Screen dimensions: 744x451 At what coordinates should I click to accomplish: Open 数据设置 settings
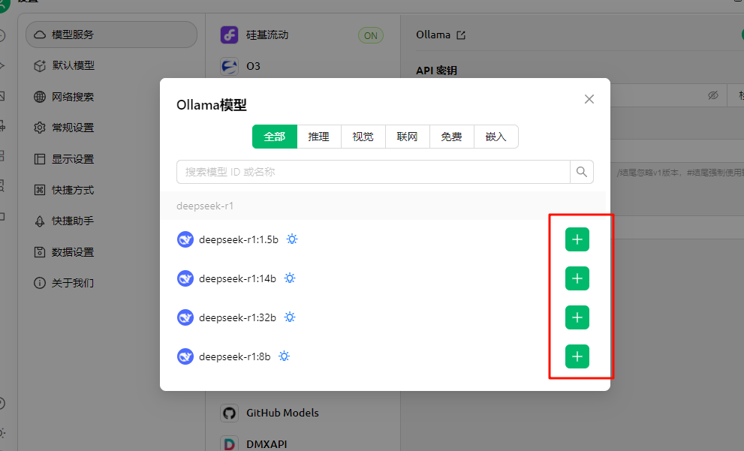tap(112, 252)
